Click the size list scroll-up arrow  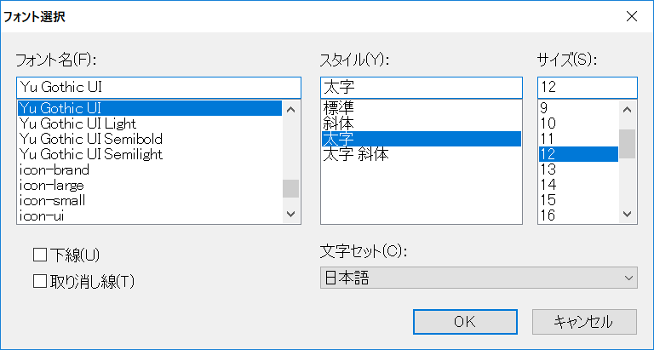(628, 109)
